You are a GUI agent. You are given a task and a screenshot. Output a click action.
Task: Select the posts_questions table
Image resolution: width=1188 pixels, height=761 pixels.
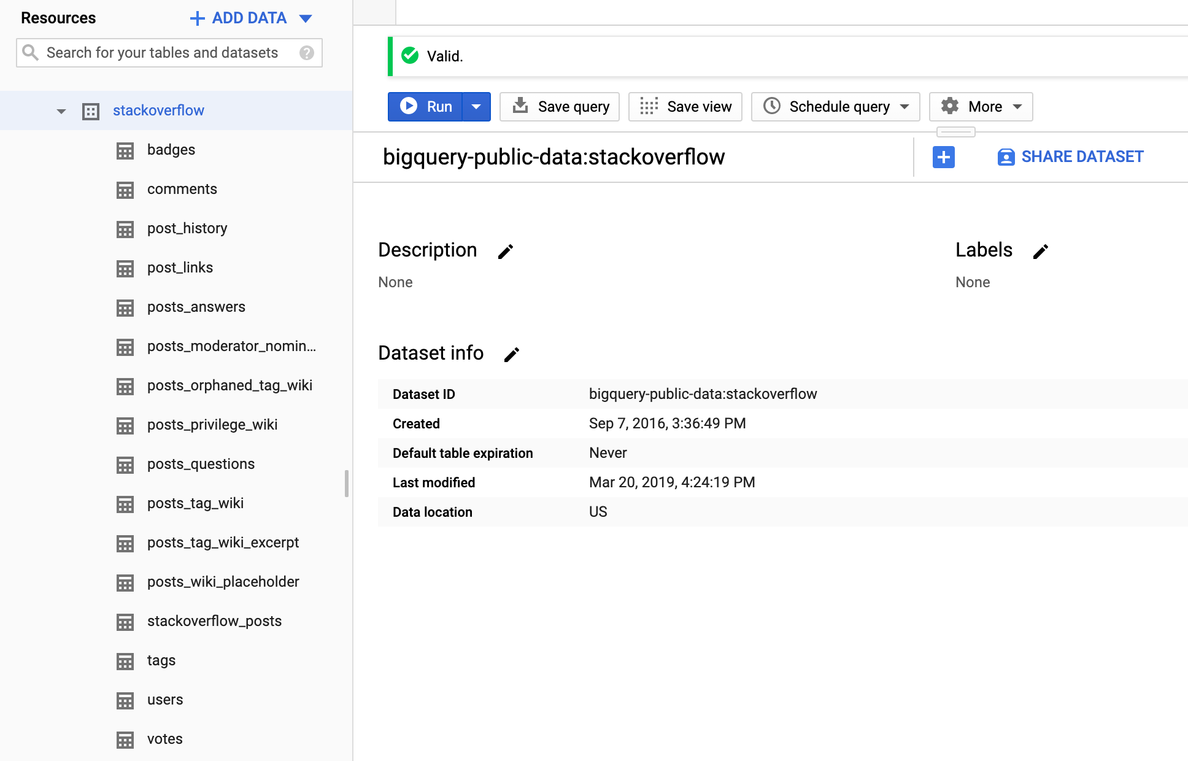tap(201, 464)
